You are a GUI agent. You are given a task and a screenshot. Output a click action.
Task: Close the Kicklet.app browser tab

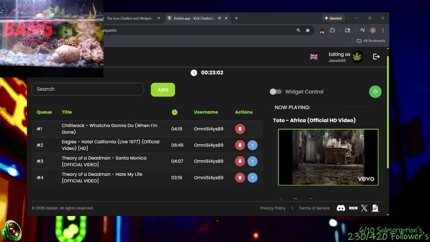226,18
